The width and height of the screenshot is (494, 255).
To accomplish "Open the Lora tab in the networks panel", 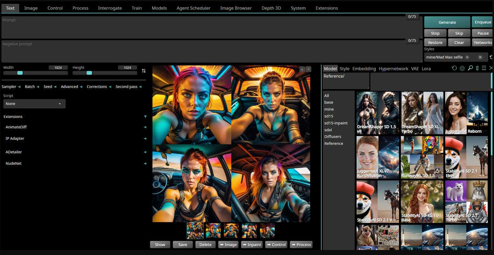I will (x=426, y=68).
